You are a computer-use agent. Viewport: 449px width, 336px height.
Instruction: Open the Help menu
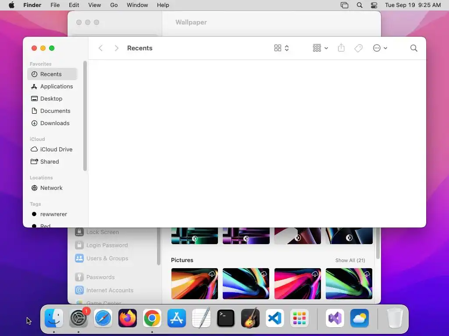tap(163, 5)
